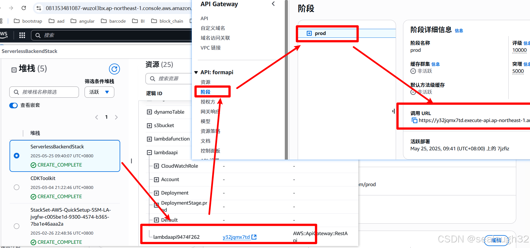Open 信息 link beside 缓存群集
The height and width of the screenshot is (248, 530).
435,64
